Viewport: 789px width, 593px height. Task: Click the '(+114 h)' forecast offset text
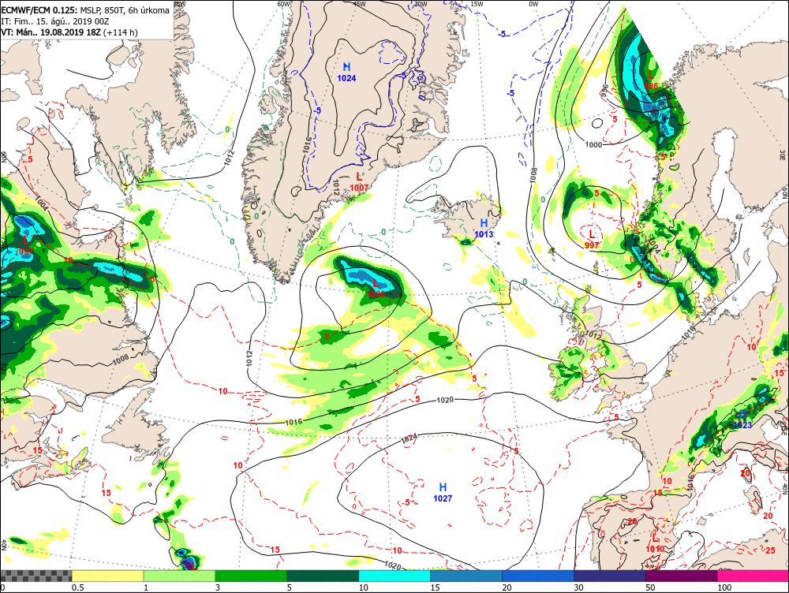coord(122,32)
